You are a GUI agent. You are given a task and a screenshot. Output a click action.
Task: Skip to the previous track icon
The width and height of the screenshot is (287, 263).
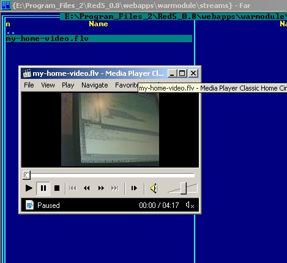pos(73,188)
